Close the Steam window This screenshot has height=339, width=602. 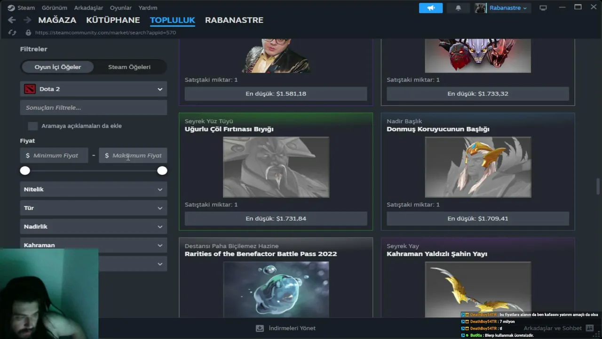point(594,7)
